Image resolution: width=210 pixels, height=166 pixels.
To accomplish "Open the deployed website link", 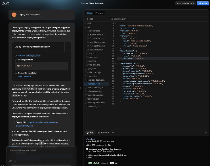I will tap(24, 76).
